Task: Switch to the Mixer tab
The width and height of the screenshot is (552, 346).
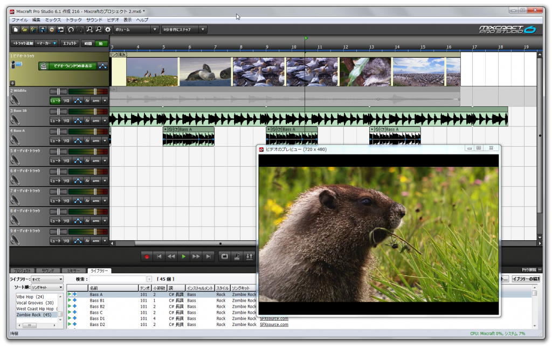Action: pos(73,270)
